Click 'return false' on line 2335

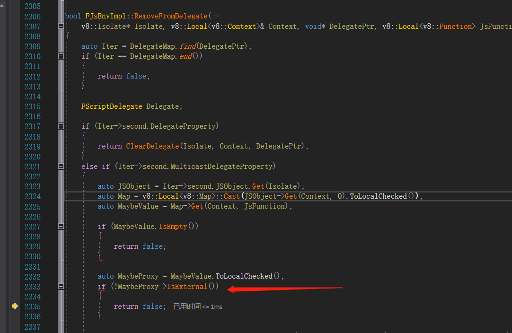click(x=138, y=307)
